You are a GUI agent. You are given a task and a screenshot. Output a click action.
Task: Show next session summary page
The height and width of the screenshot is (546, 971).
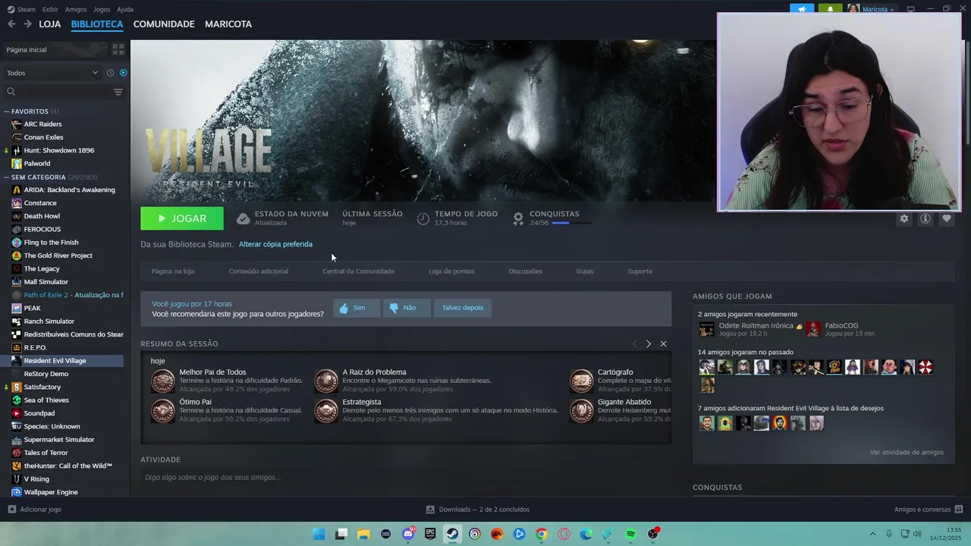tap(648, 344)
